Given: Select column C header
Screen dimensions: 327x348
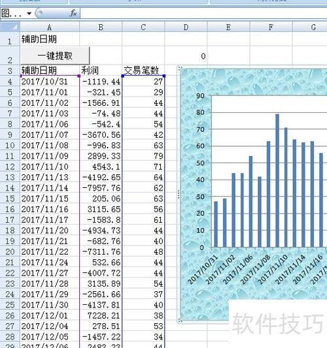Looking at the screenshot, I should 143,27.
